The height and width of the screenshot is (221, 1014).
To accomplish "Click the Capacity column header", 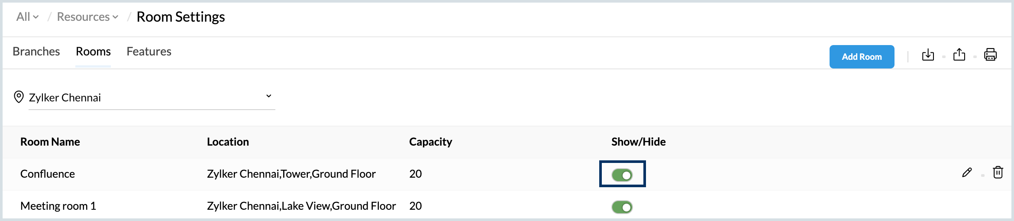I will tap(430, 142).
